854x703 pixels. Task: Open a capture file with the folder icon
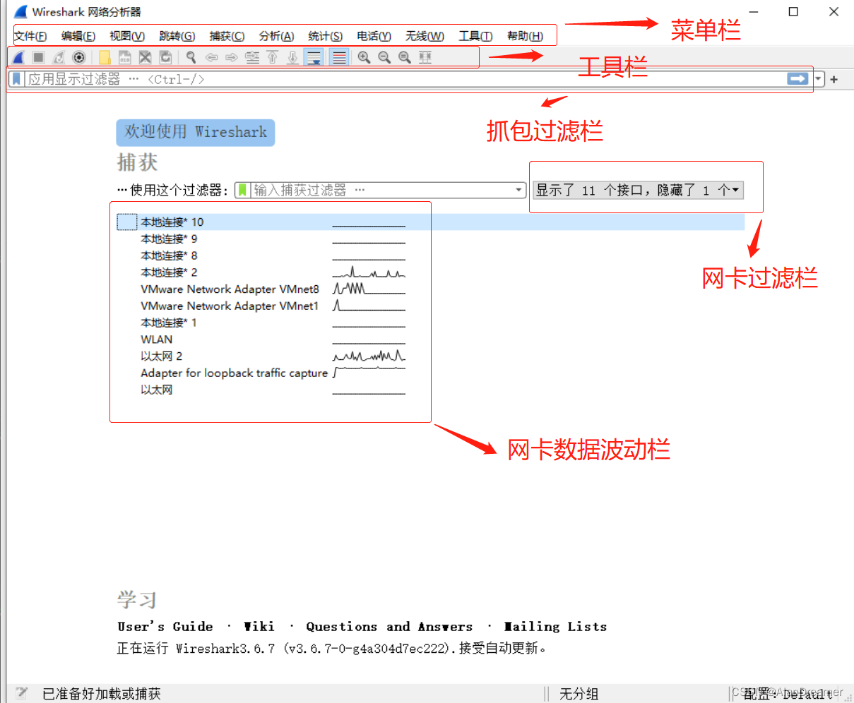click(105, 57)
